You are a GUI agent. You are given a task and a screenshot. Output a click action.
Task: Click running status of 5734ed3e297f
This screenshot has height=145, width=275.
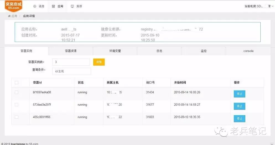tap(82, 105)
